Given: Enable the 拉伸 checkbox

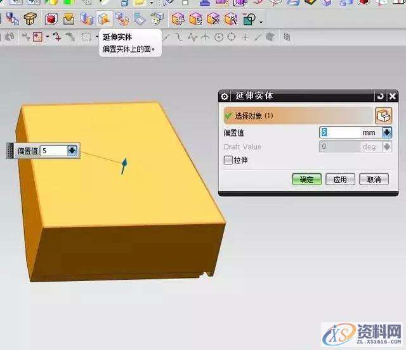Looking at the screenshot, I should tap(228, 161).
